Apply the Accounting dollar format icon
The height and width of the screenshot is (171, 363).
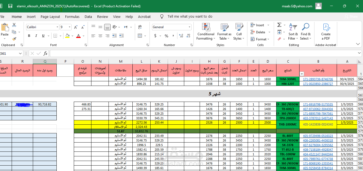point(155,36)
